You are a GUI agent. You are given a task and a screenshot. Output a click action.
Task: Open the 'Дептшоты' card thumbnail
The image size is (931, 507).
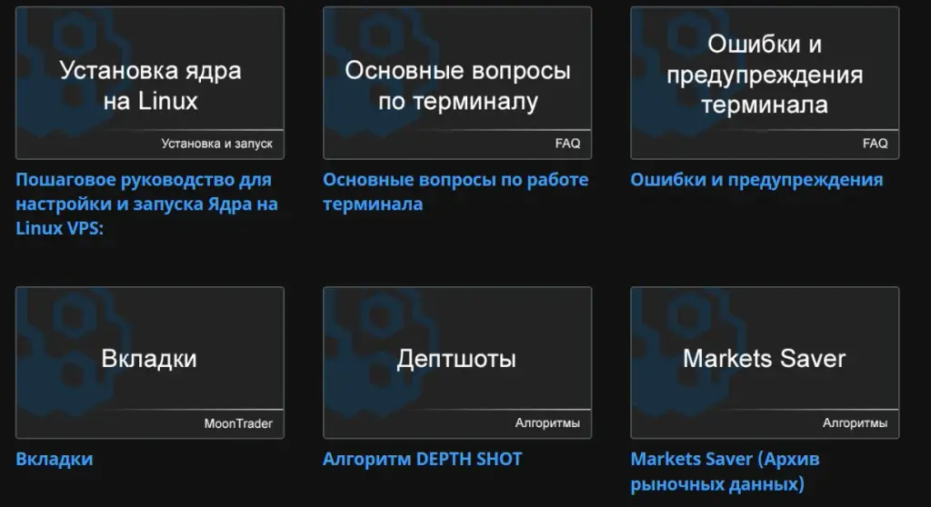pos(457,363)
